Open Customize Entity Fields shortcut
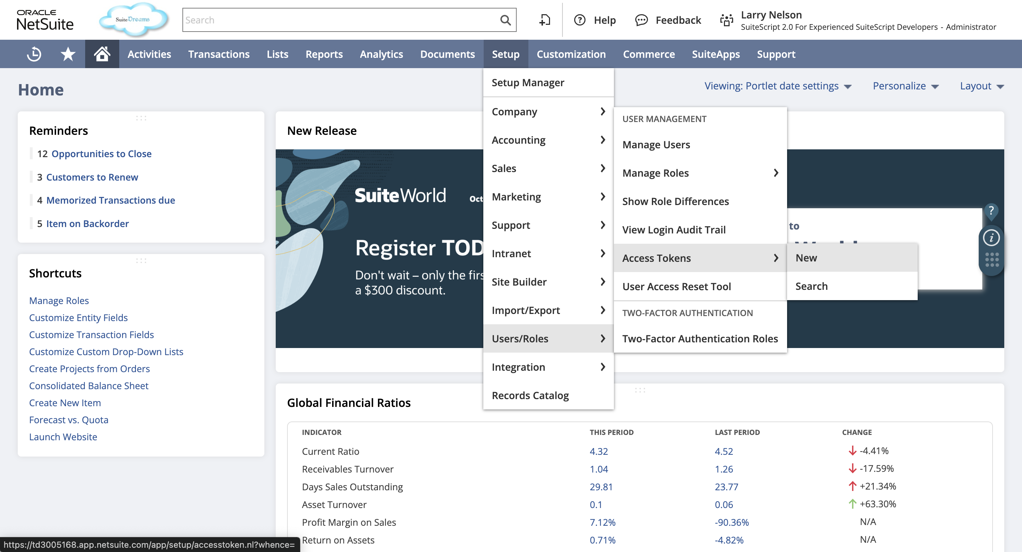 point(78,318)
